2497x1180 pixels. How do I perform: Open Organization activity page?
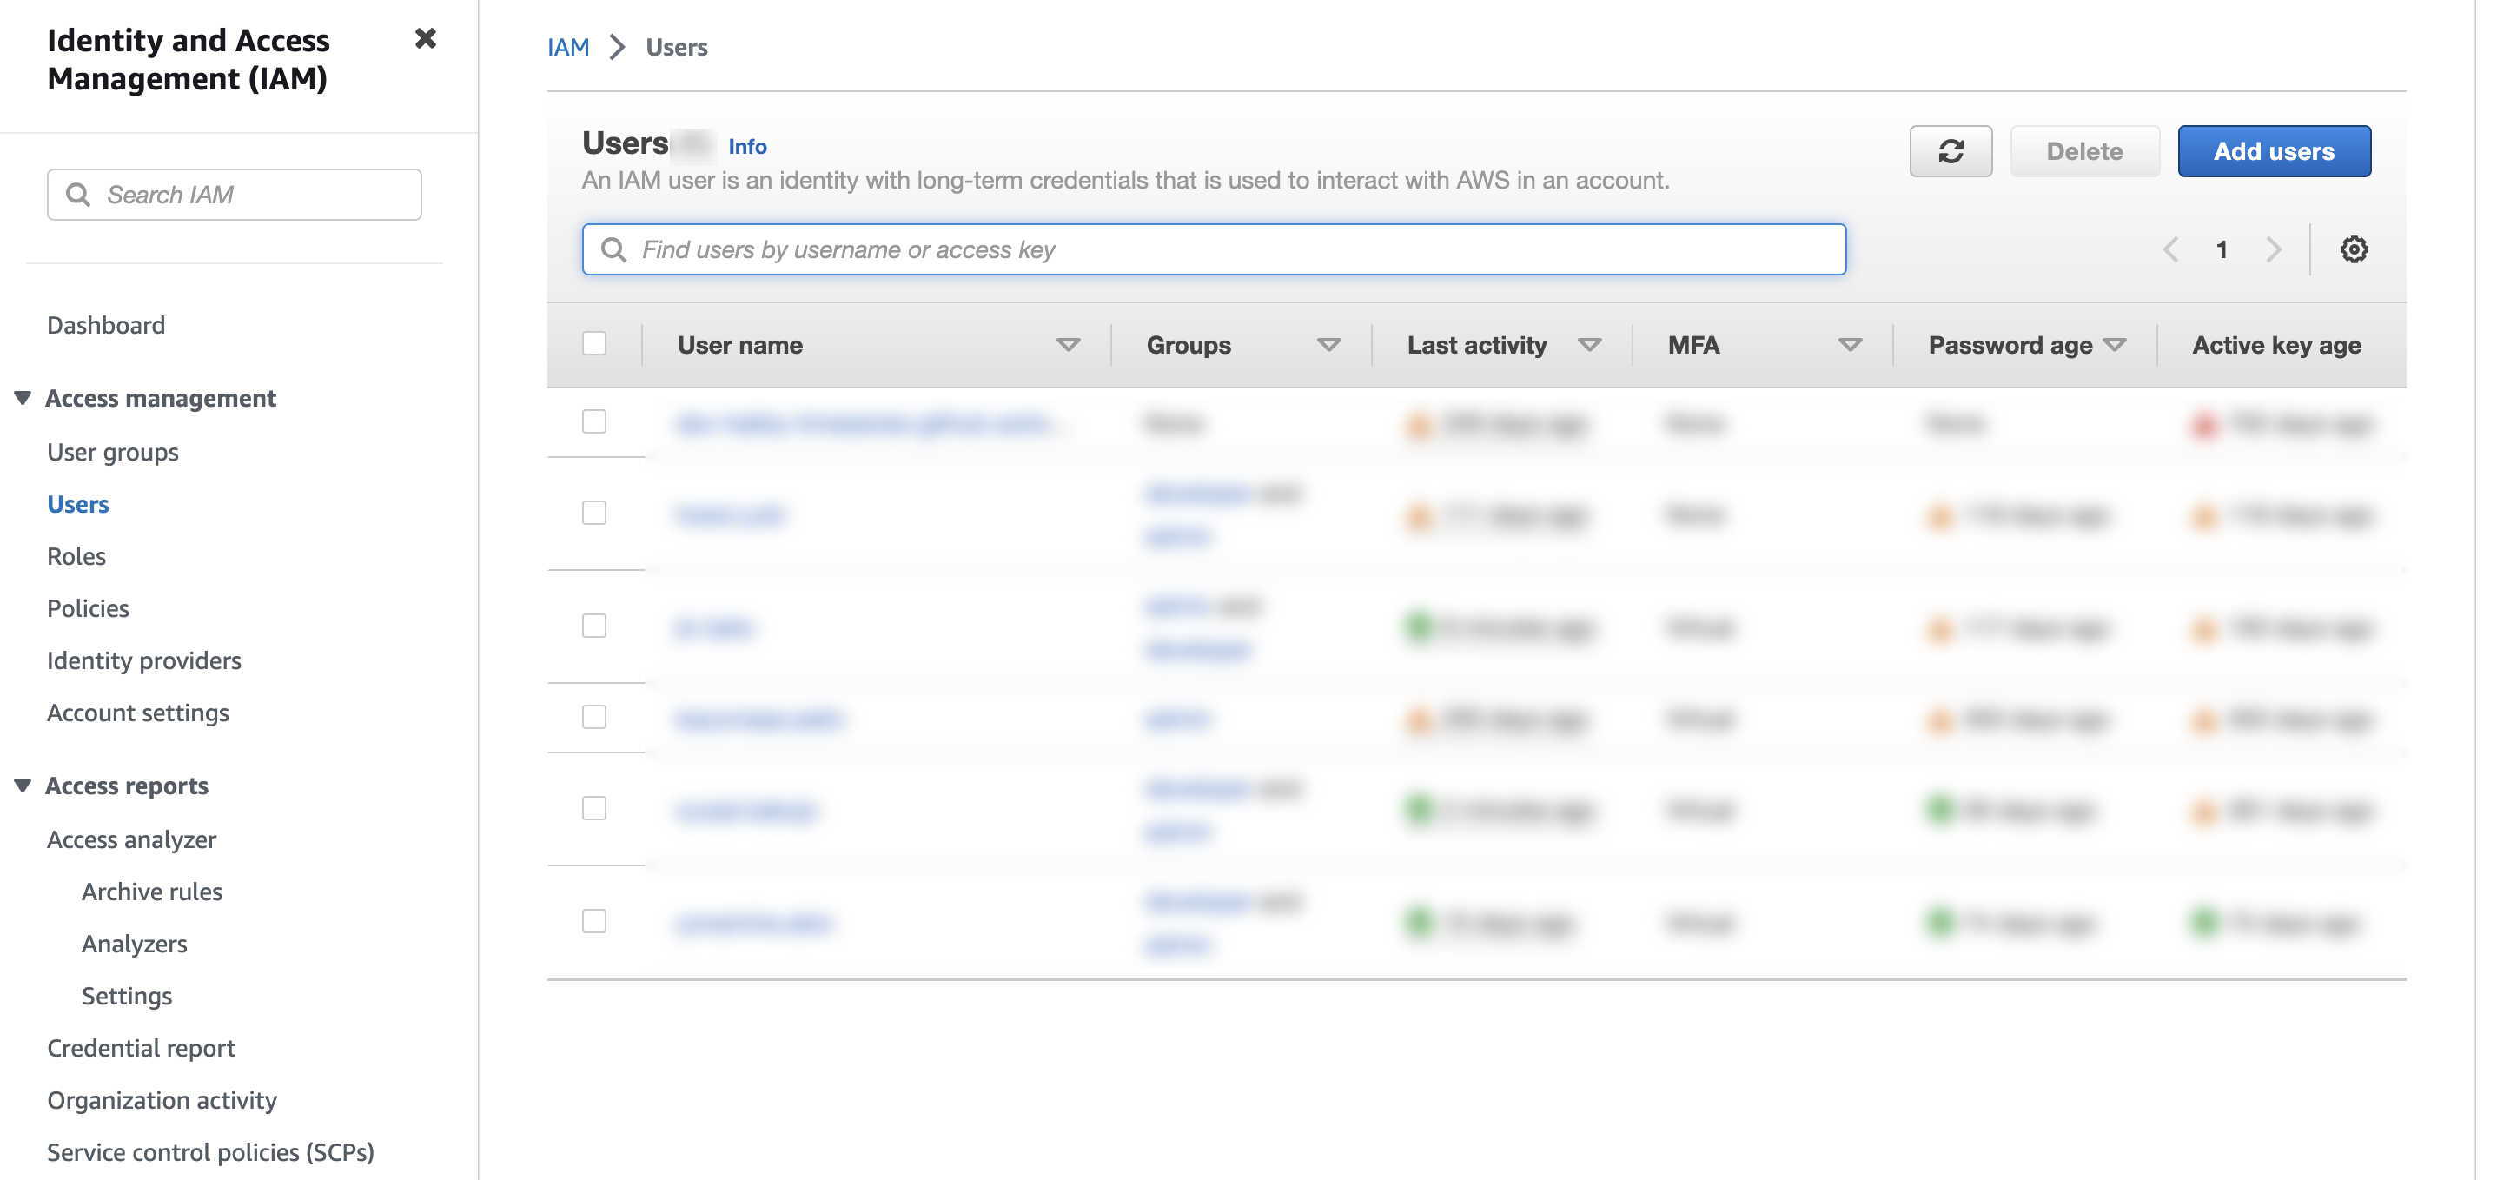162,1102
